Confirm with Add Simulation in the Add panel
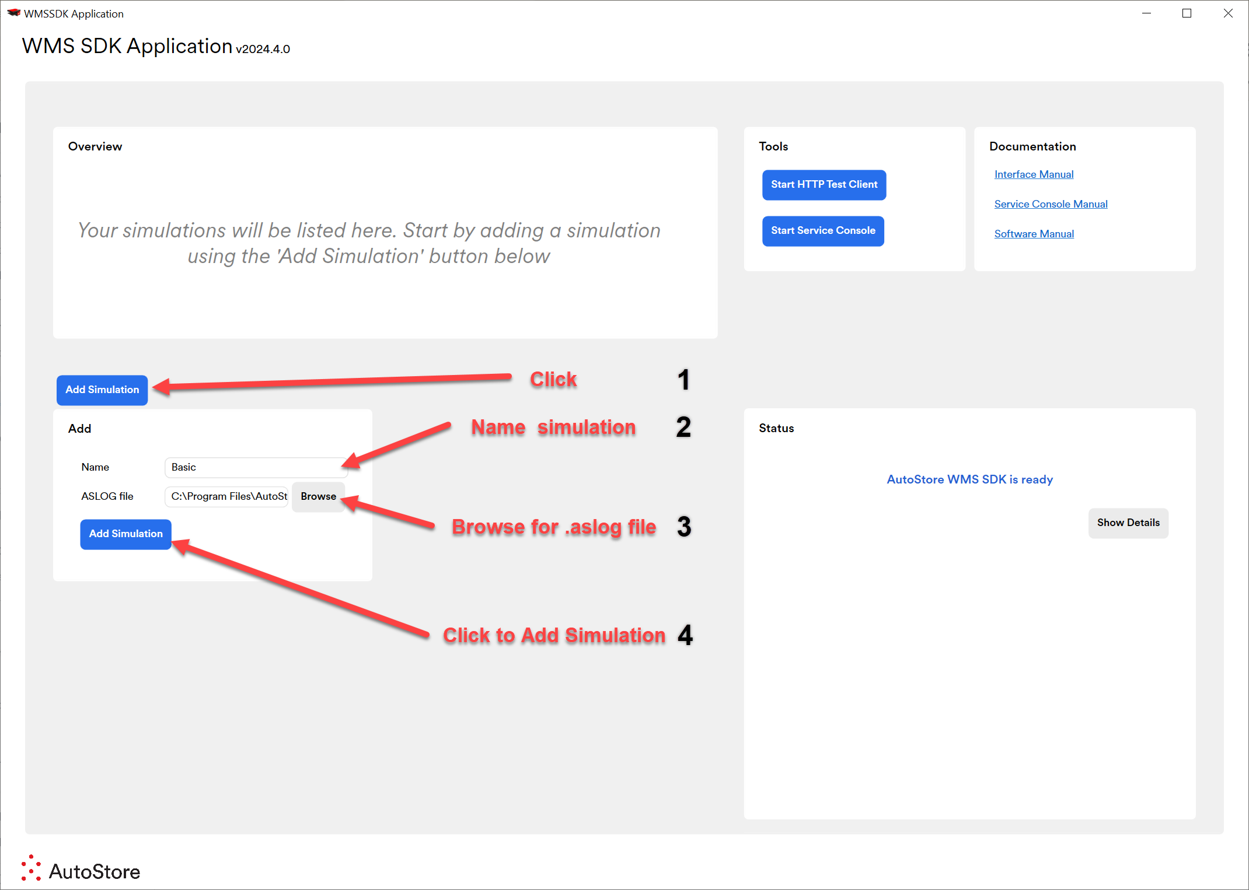 click(x=125, y=534)
